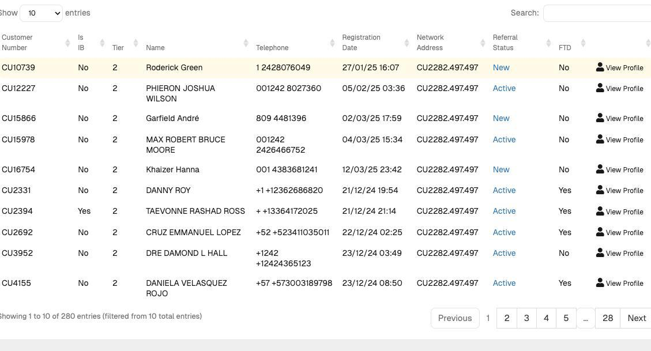Viewport: 651px width, 351px height.
Task: Open View Profile for Khaizer Hanna
Action: [619, 169]
